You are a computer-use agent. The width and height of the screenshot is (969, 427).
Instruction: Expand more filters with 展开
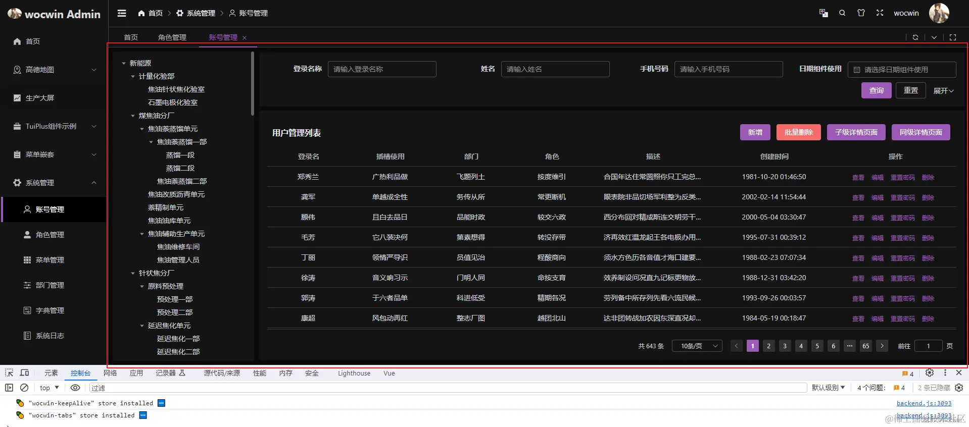(943, 91)
